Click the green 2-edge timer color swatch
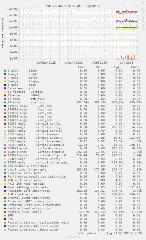Image resolution: width=146 pixels, height=240 pixels. [x=5, y=71]
